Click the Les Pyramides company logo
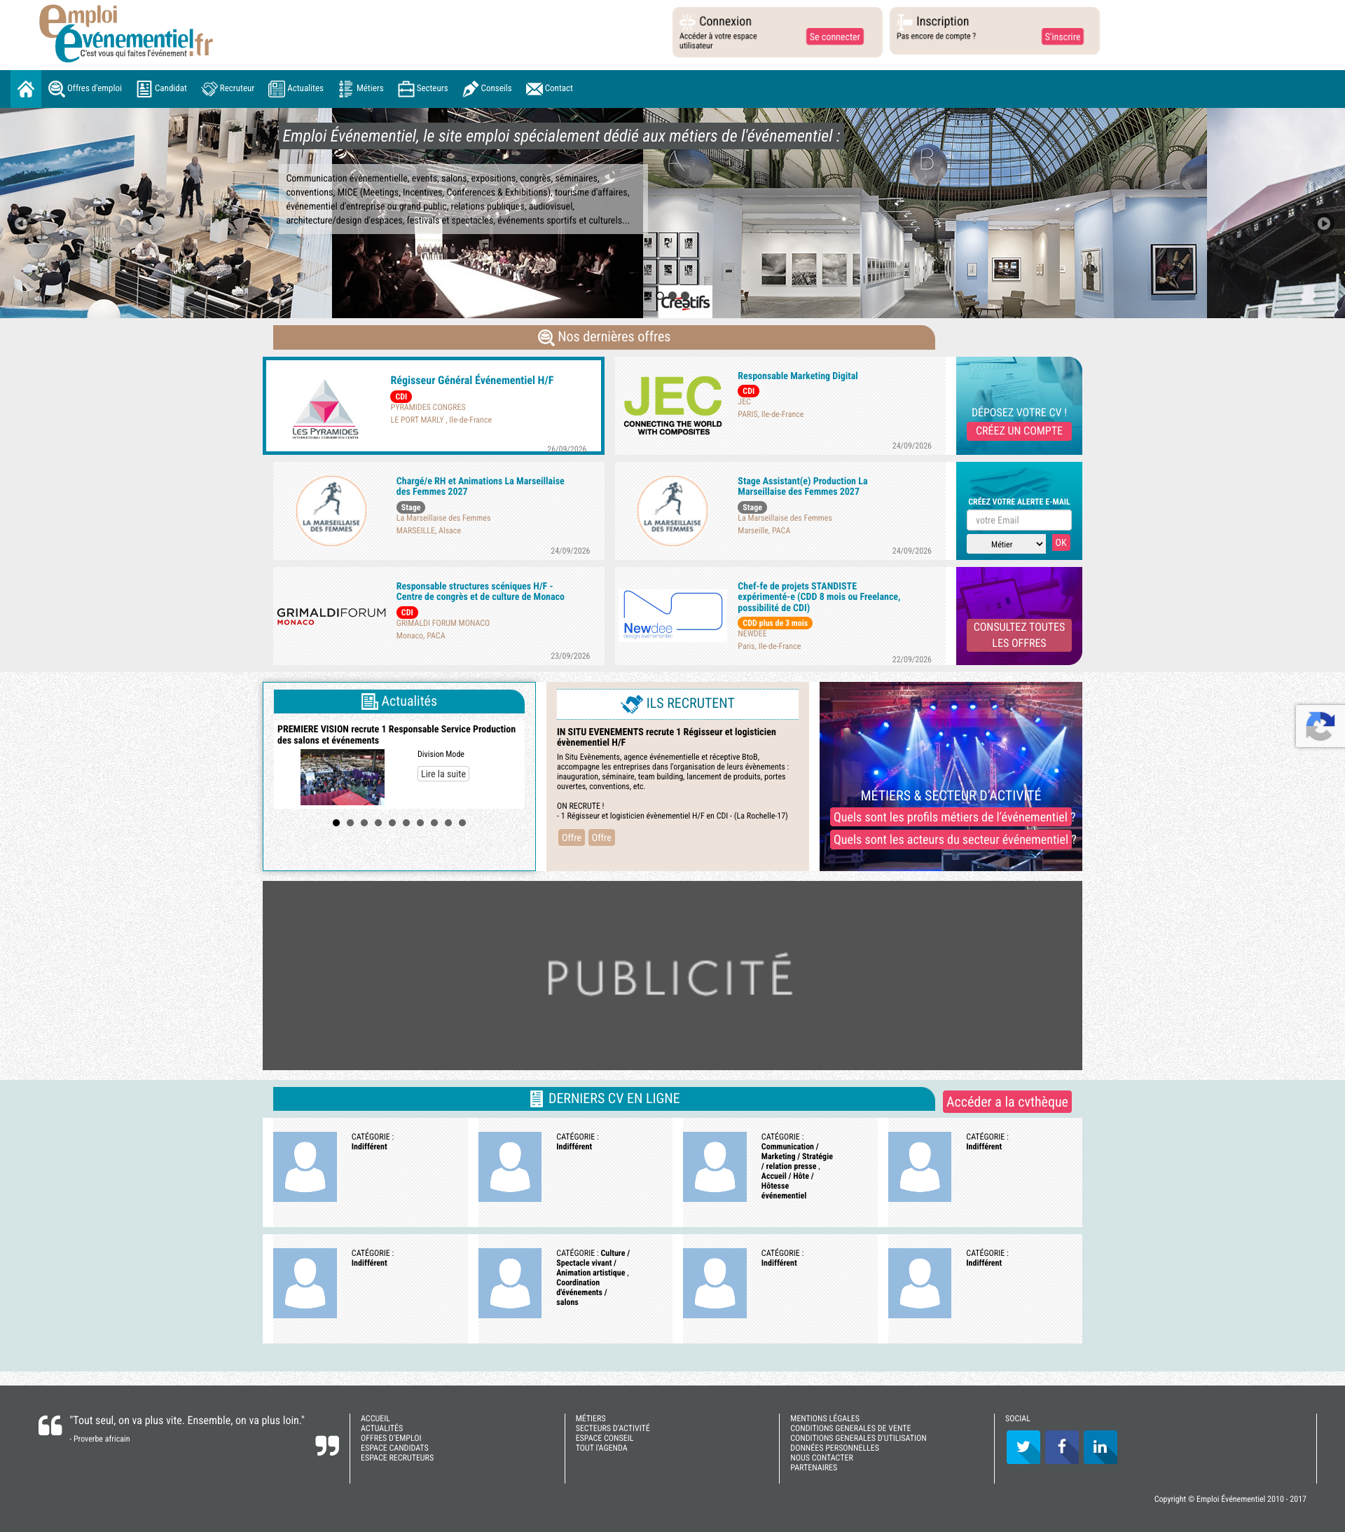Image resolution: width=1345 pixels, height=1532 pixels. click(325, 409)
